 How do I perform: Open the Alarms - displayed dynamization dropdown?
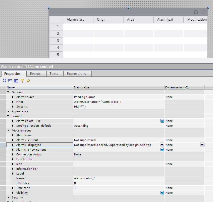pos(202,145)
